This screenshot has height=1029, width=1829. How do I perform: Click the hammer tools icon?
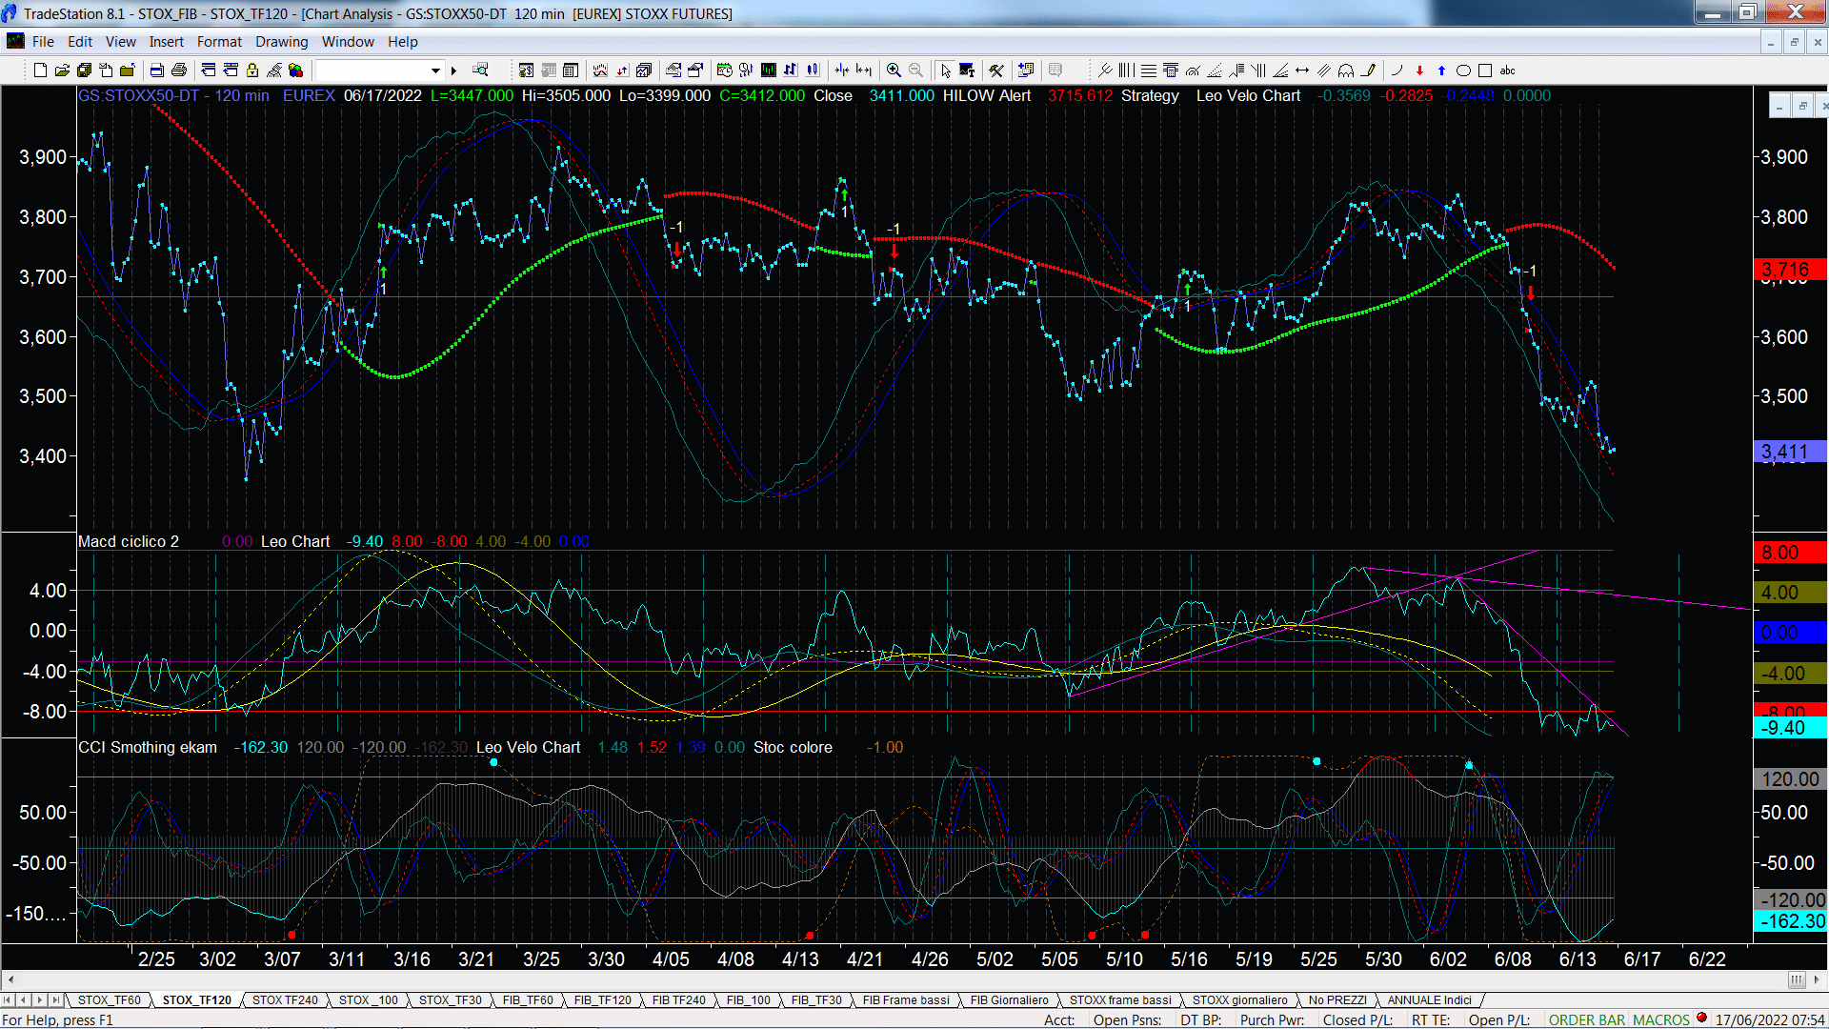pyautogui.click(x=996, y=71)
